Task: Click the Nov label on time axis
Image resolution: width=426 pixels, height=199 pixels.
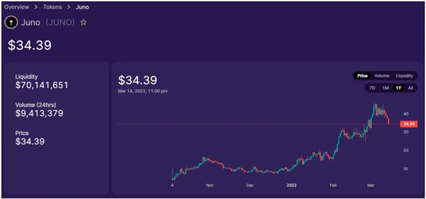Action: [210, 185]
